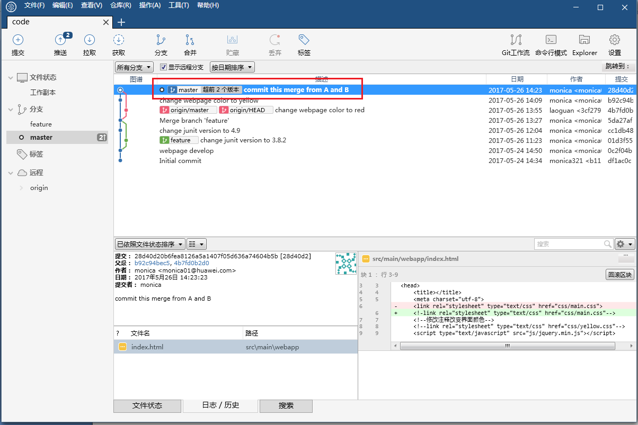
Task: Open the 编辑(E) menu
Action: (63, 5)
